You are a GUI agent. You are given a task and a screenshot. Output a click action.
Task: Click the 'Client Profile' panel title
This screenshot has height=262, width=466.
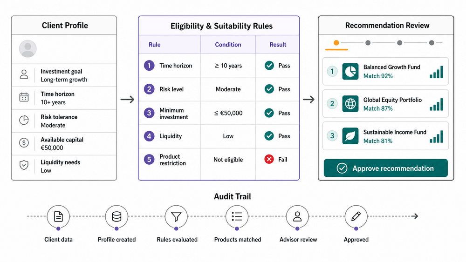[x=65, y=26]
